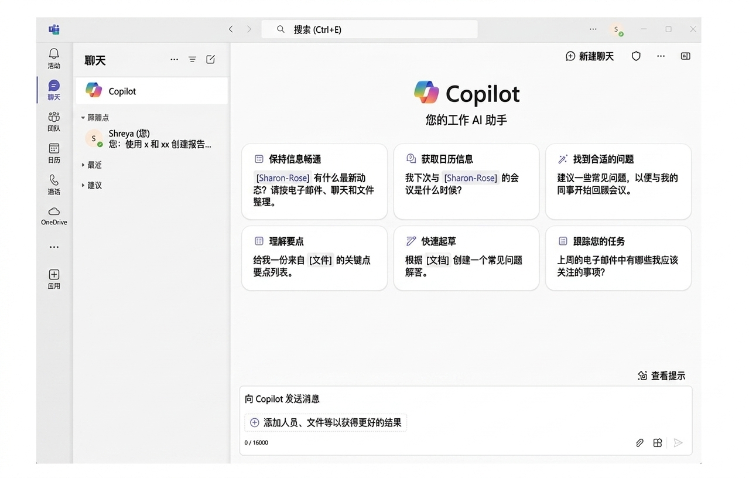
Task: Go forward with the right arrow
Action: click(x=249, y=29)
